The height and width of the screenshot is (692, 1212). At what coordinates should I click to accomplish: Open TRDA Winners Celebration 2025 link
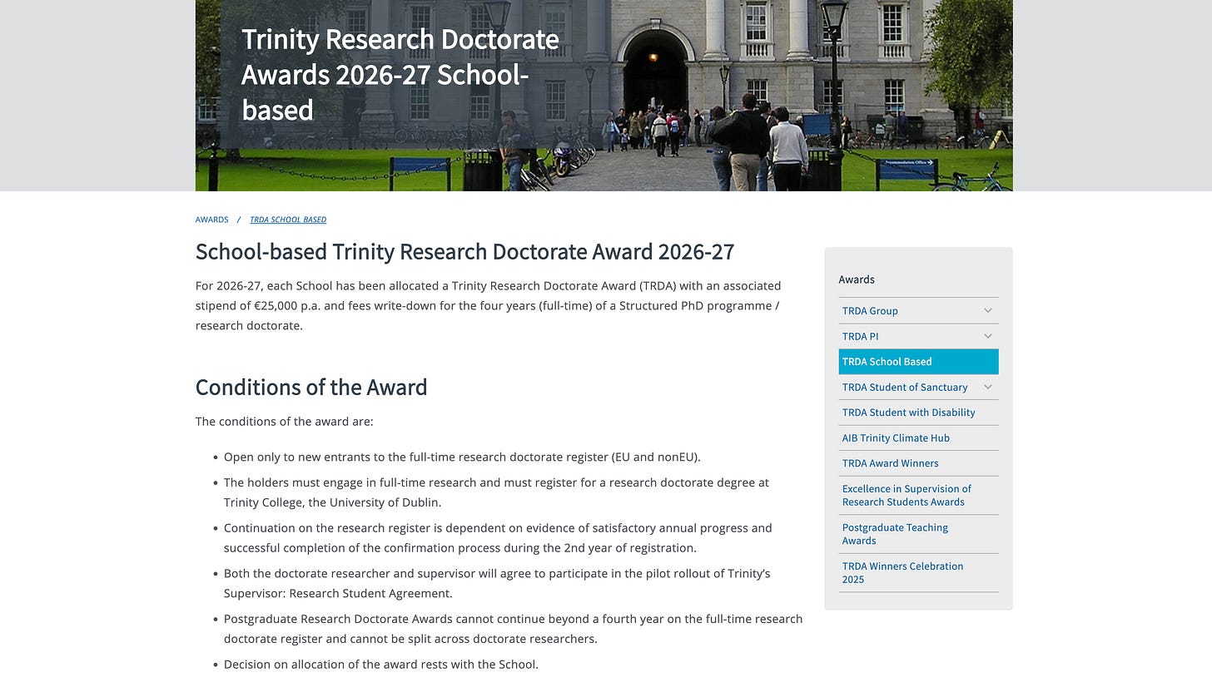(x=902, y=573)
